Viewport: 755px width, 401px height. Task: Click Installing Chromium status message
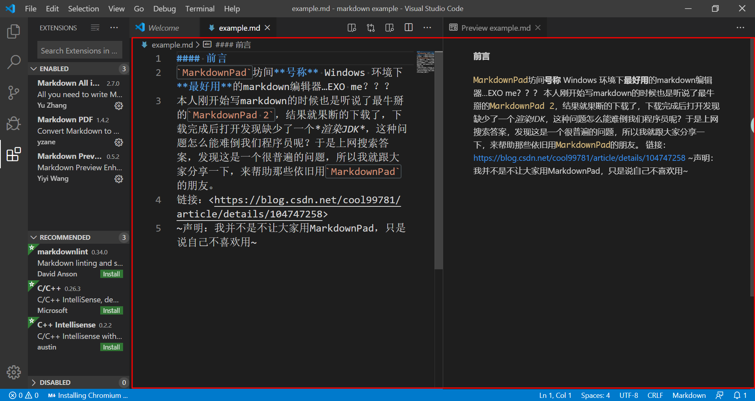coord(88,395)
